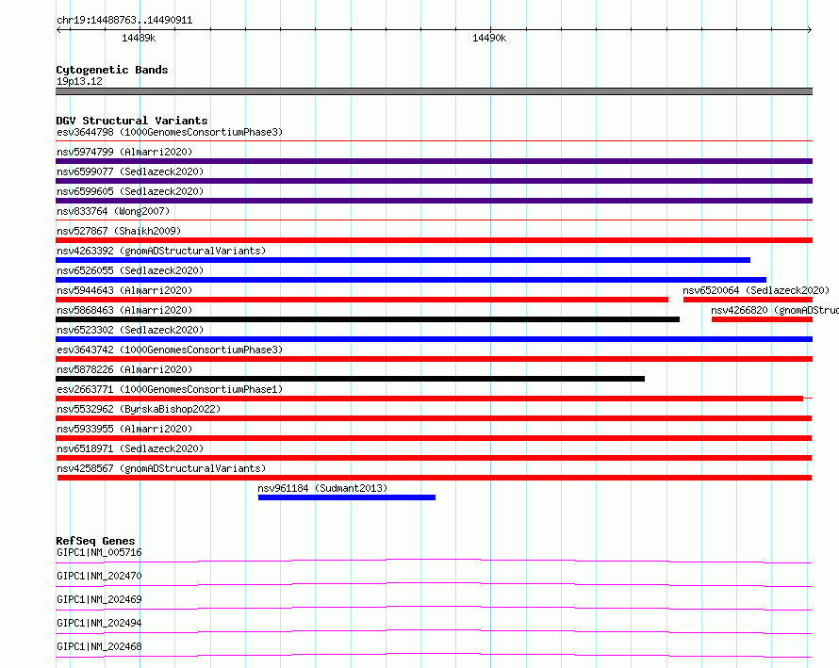Select the GIPC1|NM_202469 transcript label

pos(99,599)
